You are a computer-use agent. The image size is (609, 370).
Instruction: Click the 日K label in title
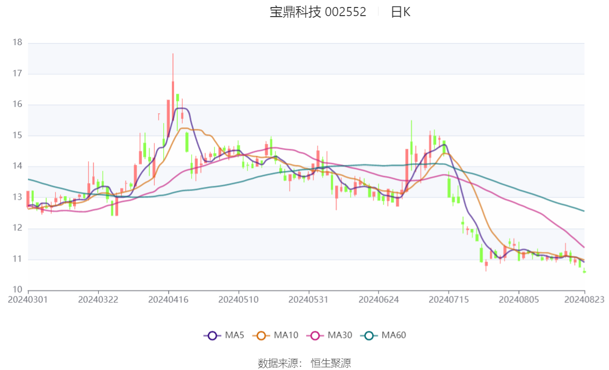coord(401,12)
